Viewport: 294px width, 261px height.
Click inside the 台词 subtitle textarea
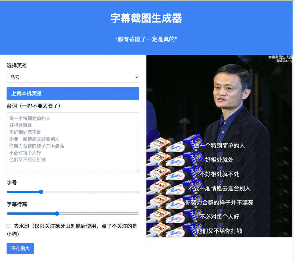(73, 142)
